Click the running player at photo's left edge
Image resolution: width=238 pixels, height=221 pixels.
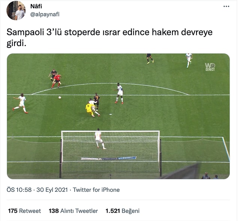[20, 103]
